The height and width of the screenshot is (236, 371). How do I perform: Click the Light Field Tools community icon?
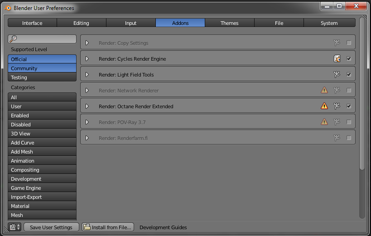point(337,74)
